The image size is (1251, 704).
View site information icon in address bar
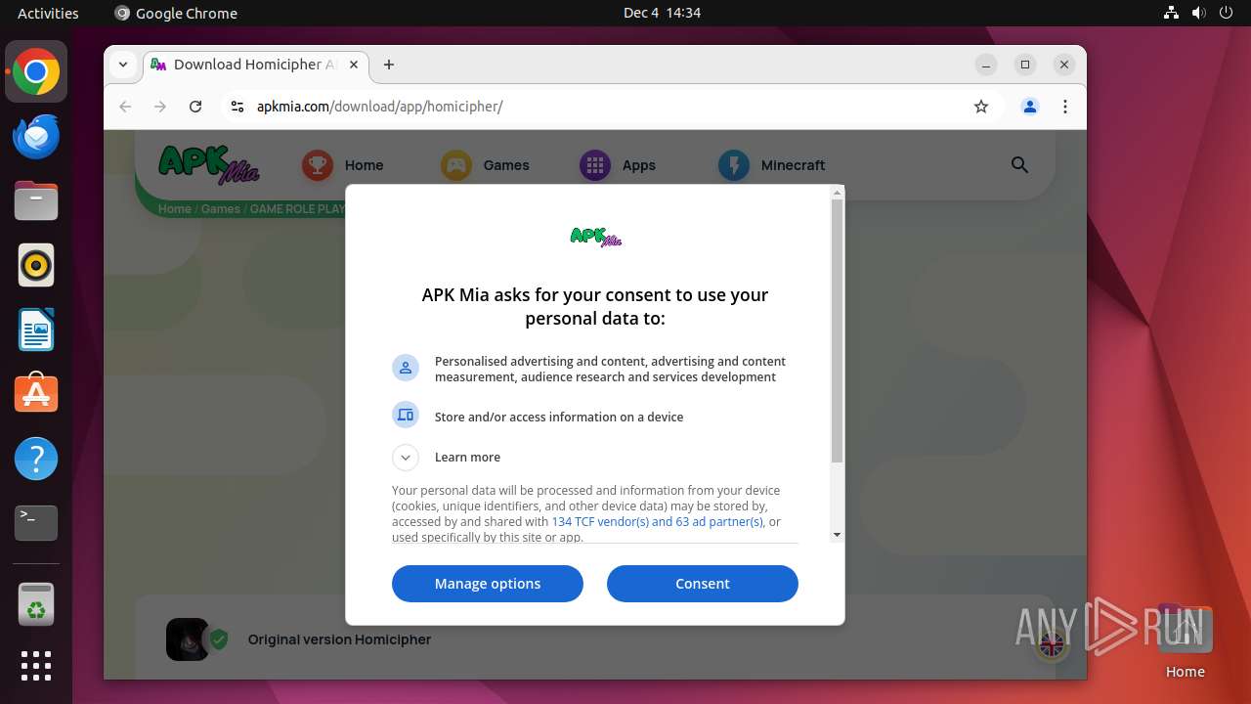(237, 107)
